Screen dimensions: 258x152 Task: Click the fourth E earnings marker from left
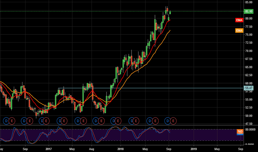(64, 121)
